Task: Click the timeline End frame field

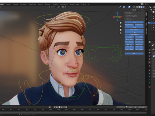Action: (142, 107)
